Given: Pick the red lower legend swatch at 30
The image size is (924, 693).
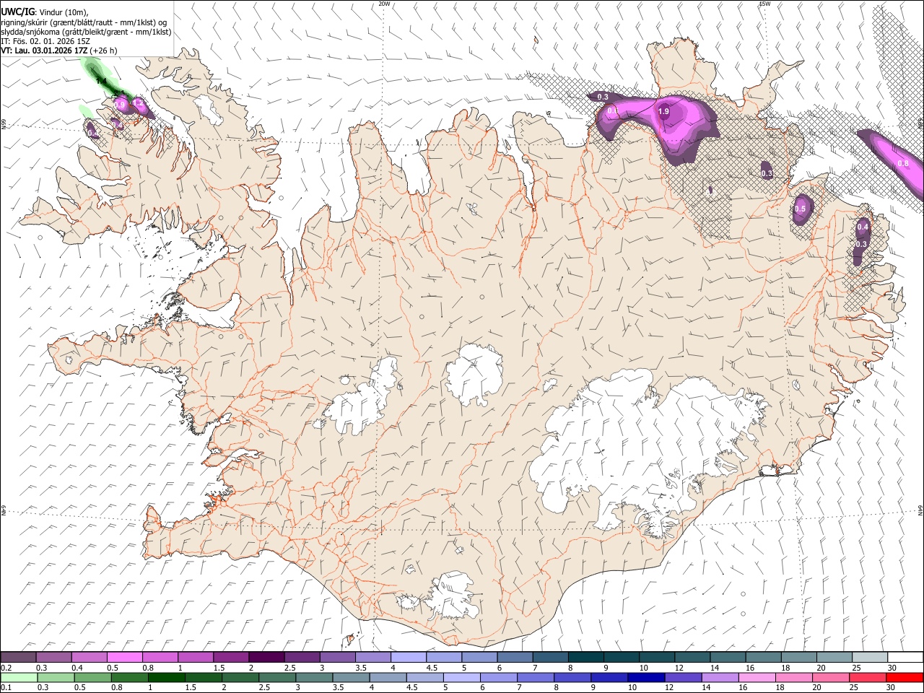Looking at the screenshot, I should [x=905, y=677].
